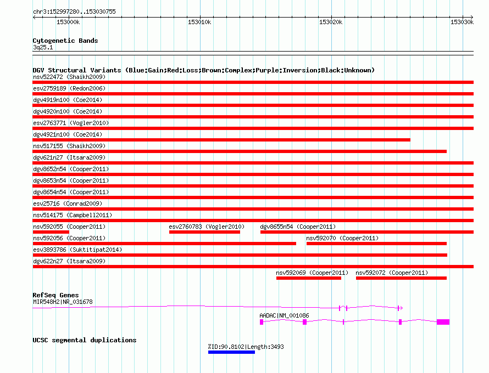Select the esv2759189 (Redon2006) variant label
This screenshot has width=489, height=373.
click(x=69, y=88)
